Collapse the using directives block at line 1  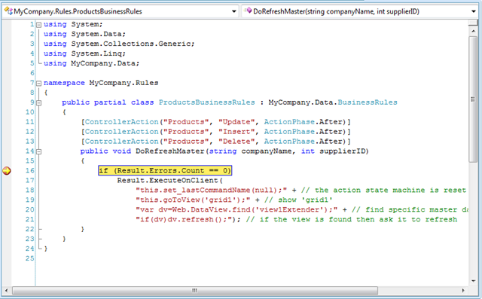(x=38, y=25)
